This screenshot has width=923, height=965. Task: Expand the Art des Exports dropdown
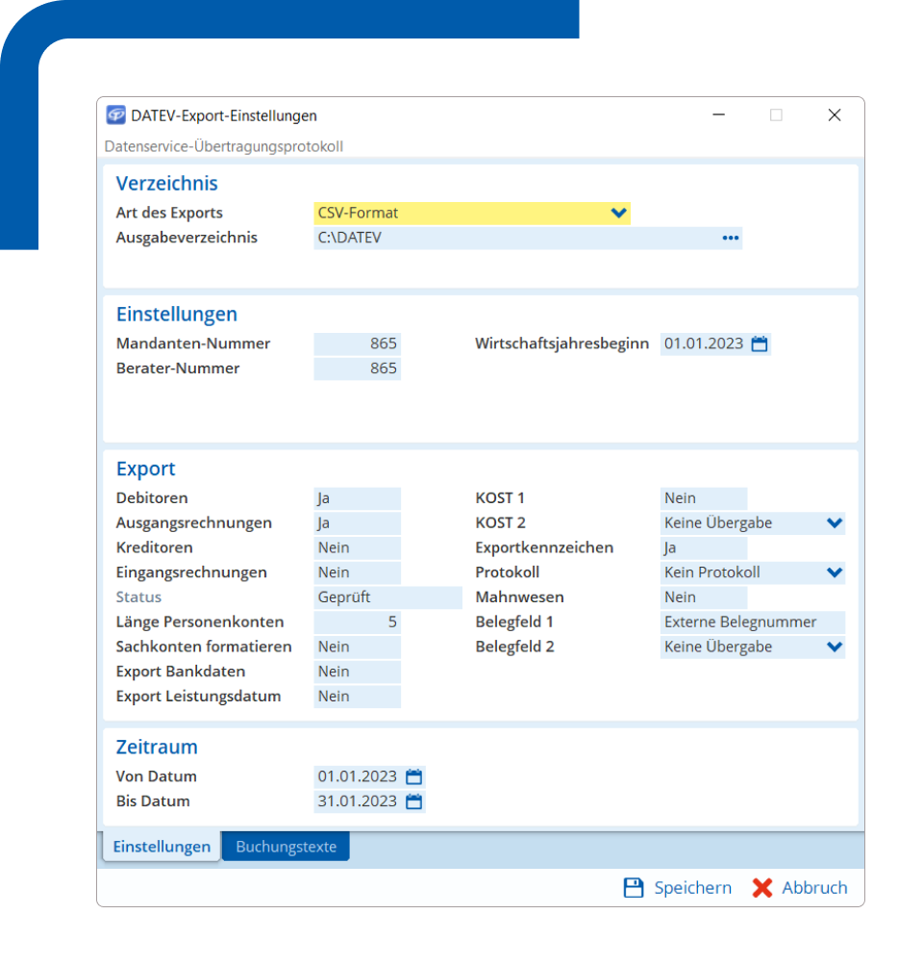coord(618,213)
